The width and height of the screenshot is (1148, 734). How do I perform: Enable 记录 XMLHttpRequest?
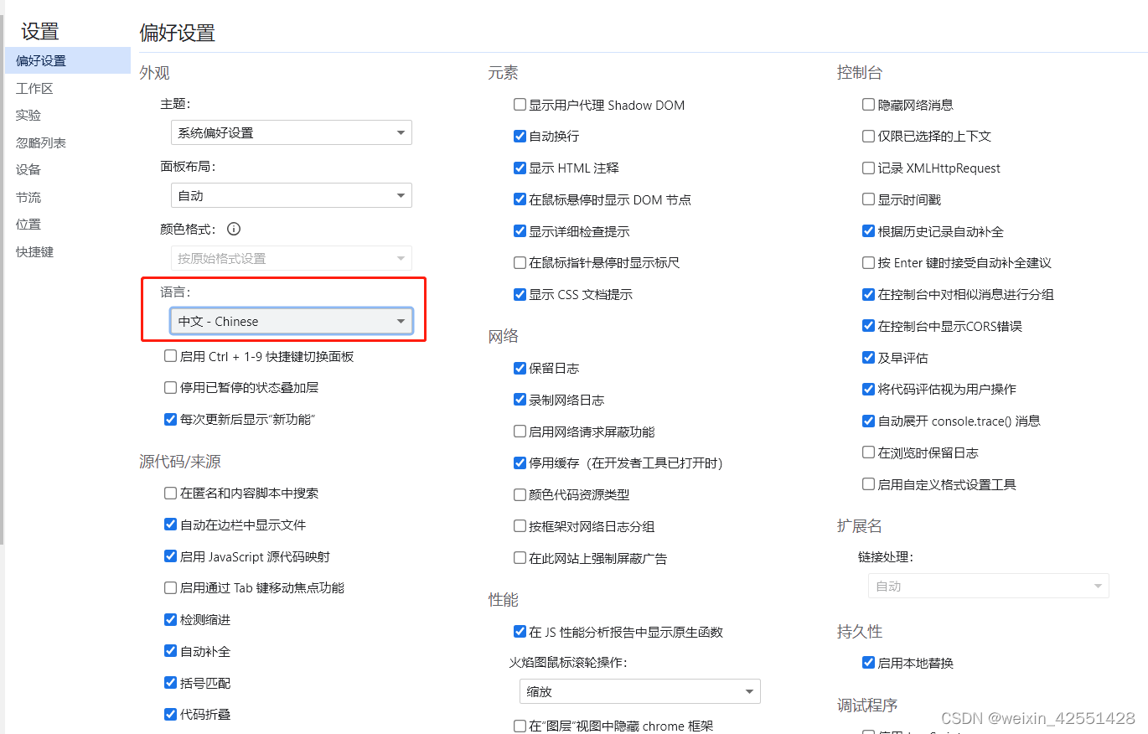[868, 168]
